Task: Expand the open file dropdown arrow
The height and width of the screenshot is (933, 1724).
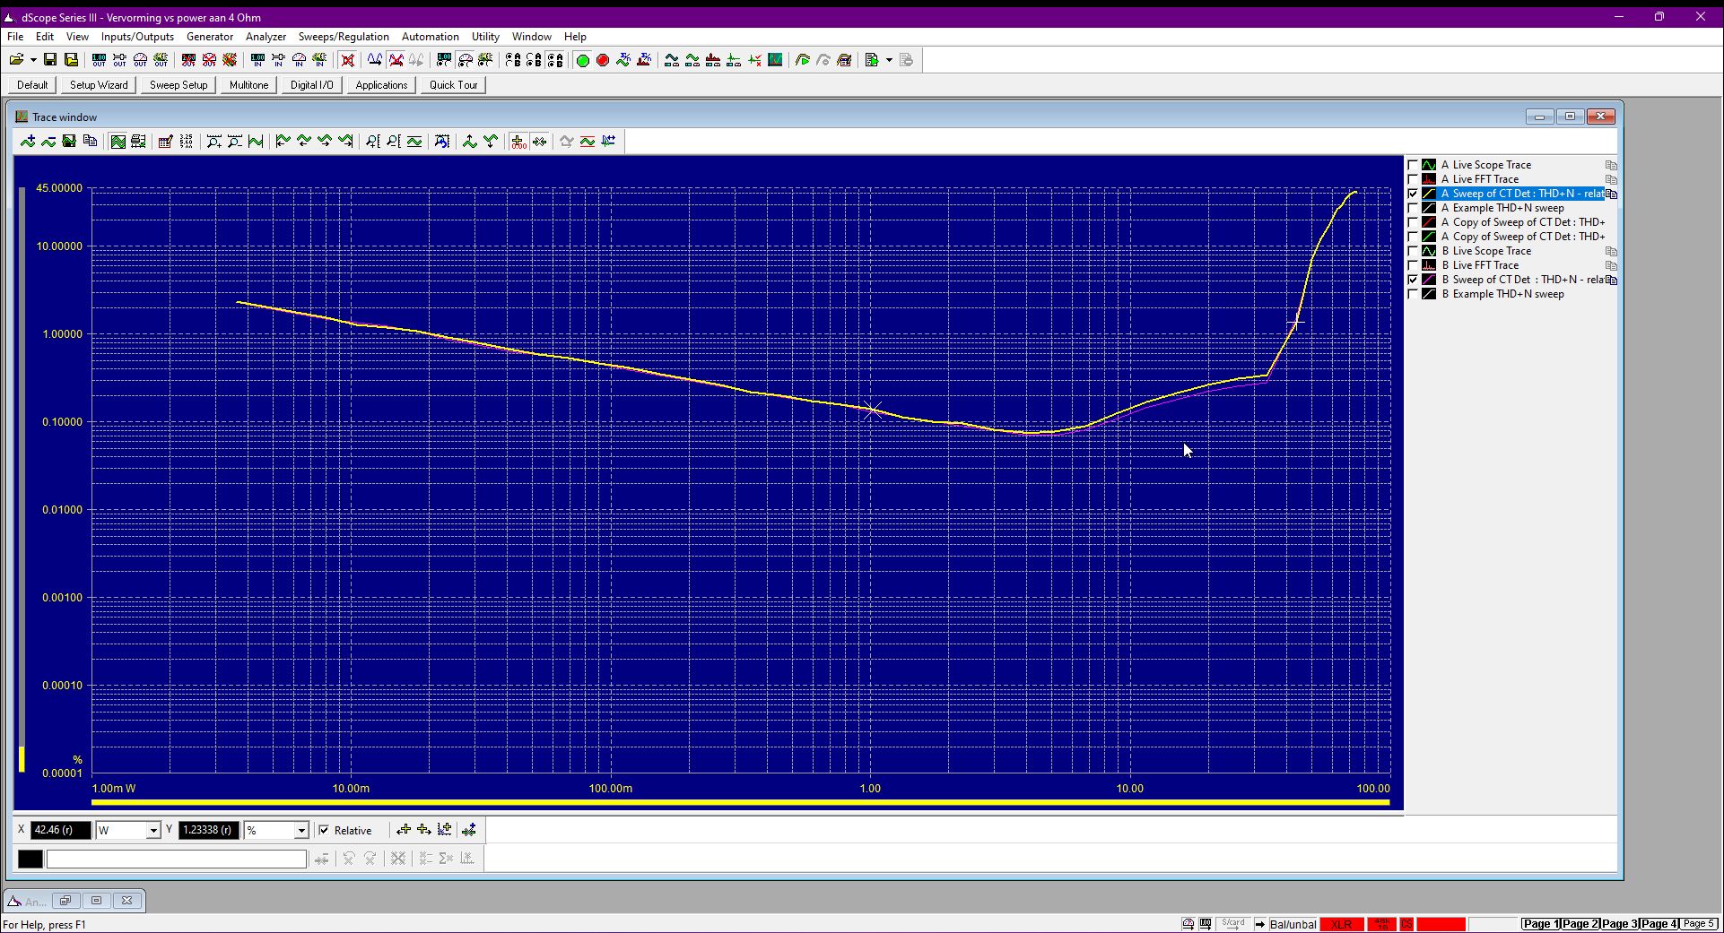Action: [33, 60]
